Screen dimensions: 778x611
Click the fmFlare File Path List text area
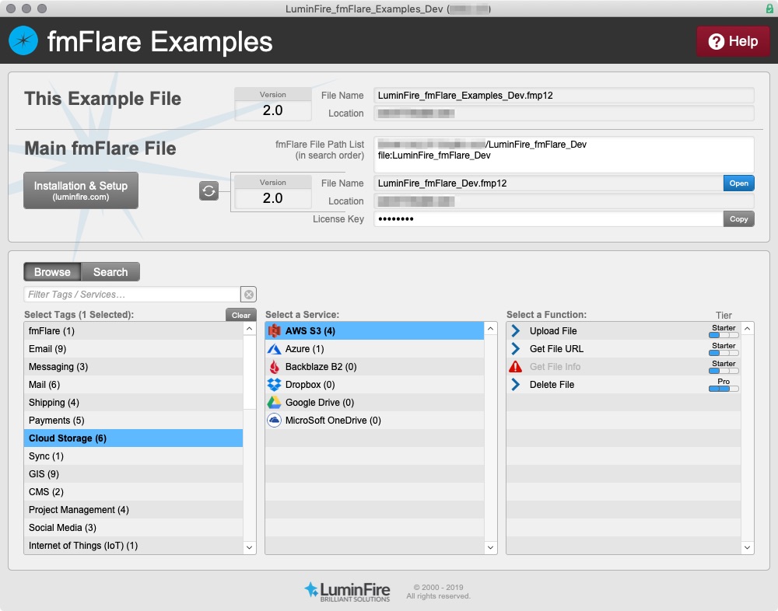[x=563, y=155]
